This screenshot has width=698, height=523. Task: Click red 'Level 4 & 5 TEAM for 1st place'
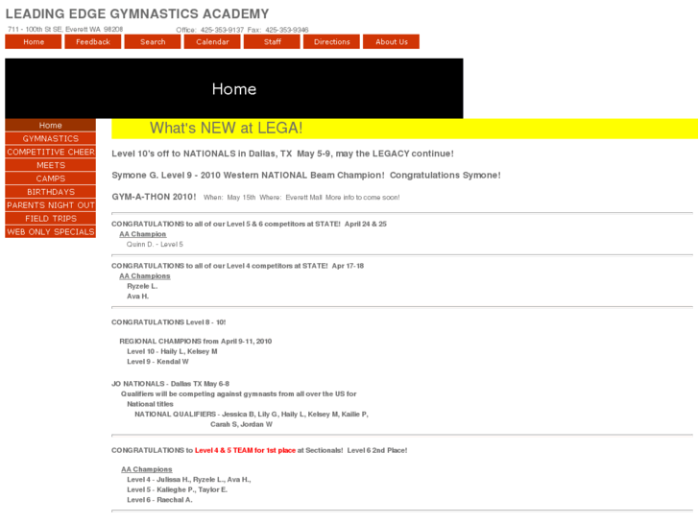[x=245, y=450]
